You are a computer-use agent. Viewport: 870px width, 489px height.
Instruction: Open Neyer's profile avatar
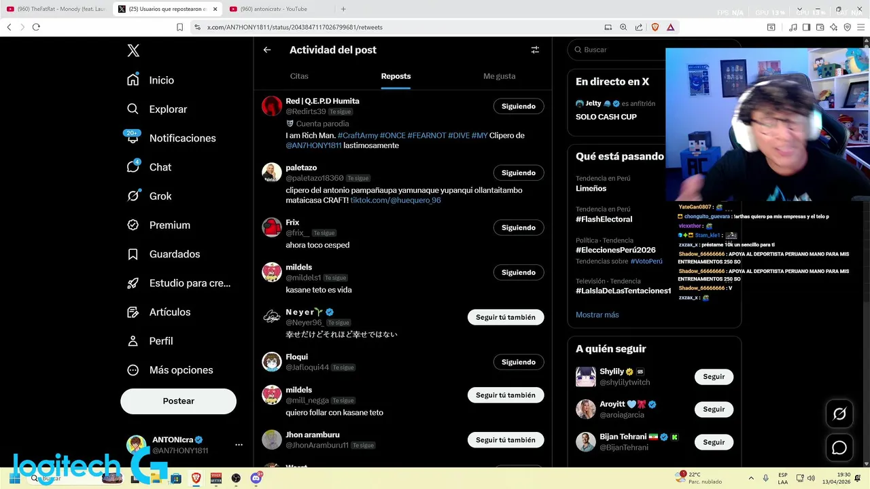coord(272,316)
